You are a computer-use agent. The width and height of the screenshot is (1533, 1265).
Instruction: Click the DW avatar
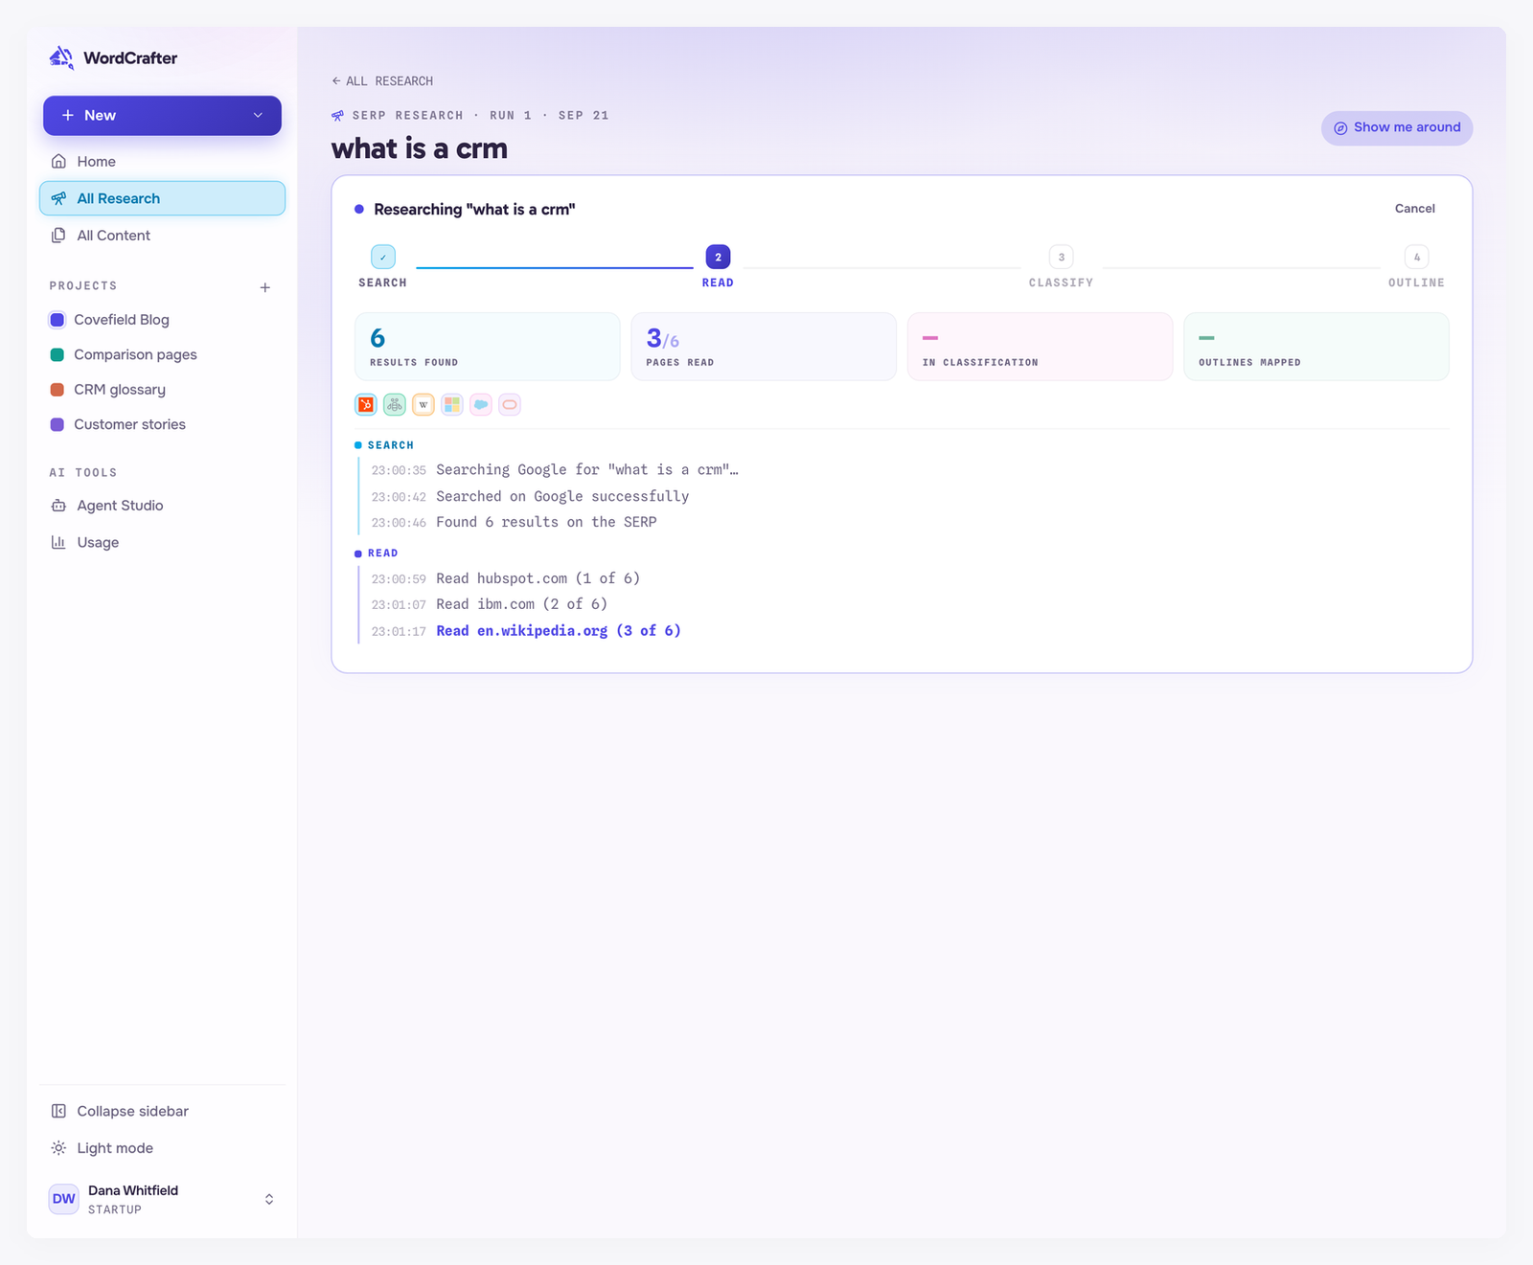[64, 1199]
